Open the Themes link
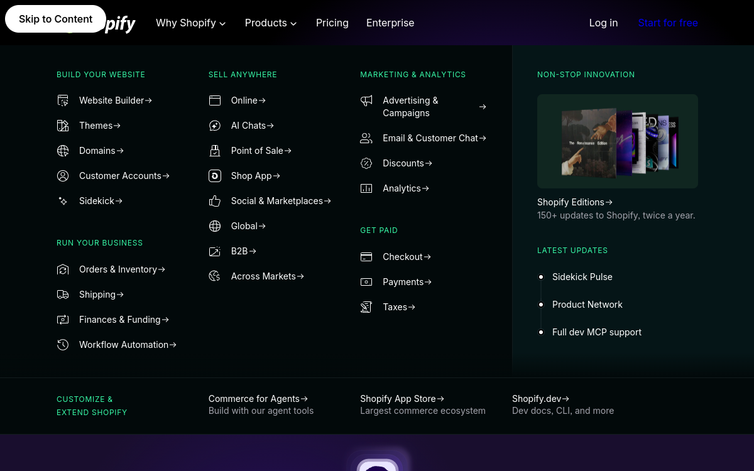 (x=100, y=126)
